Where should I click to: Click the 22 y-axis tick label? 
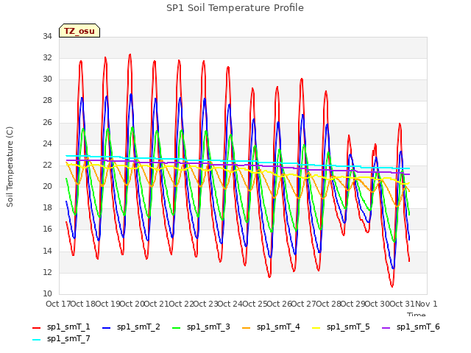coord(47,165)
